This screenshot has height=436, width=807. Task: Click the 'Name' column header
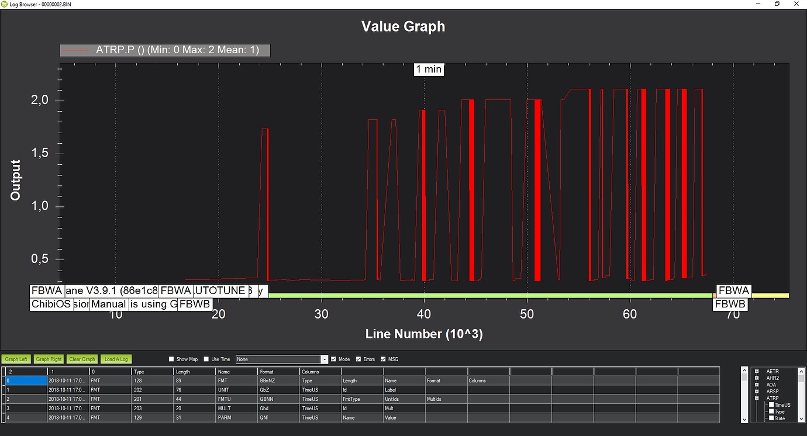[x=236, y=371]
